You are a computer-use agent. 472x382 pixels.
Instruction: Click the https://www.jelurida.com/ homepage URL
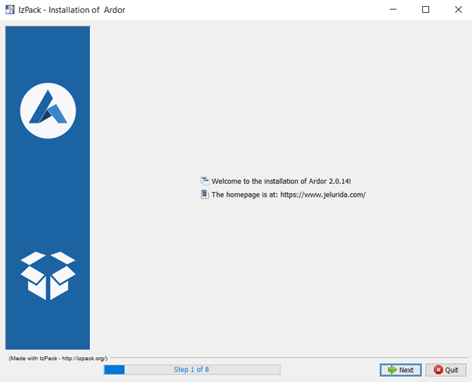pos(323,194)
